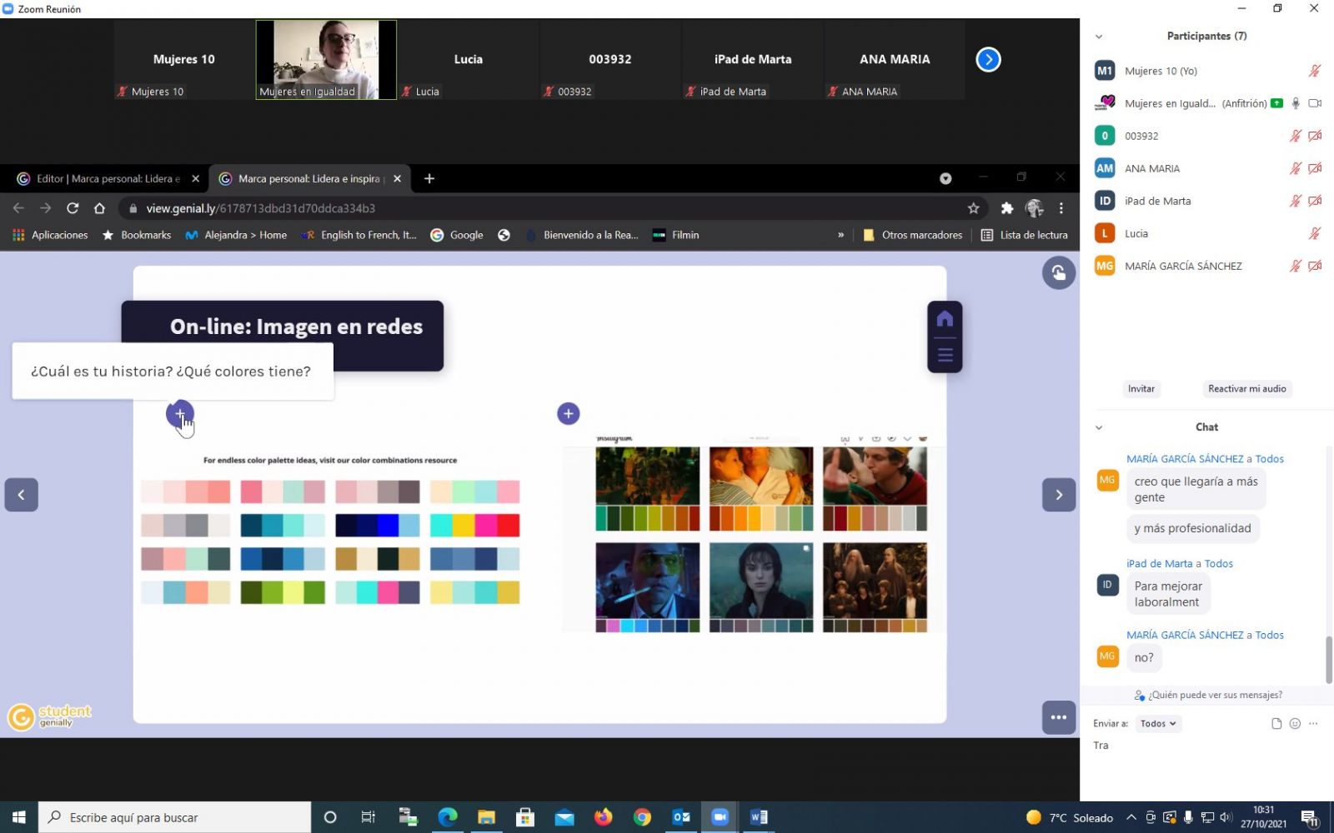Click the chat file attachment icon

(1276, 723)
